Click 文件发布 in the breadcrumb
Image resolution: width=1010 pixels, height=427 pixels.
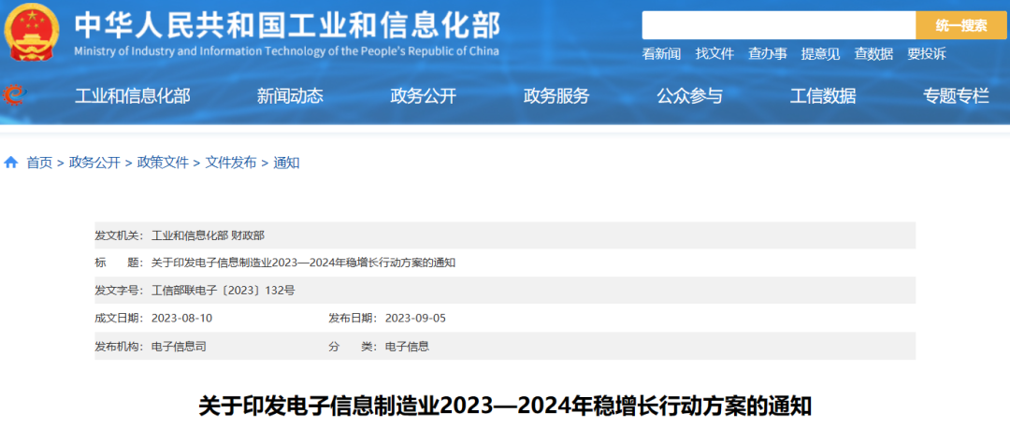pos(231,163)
